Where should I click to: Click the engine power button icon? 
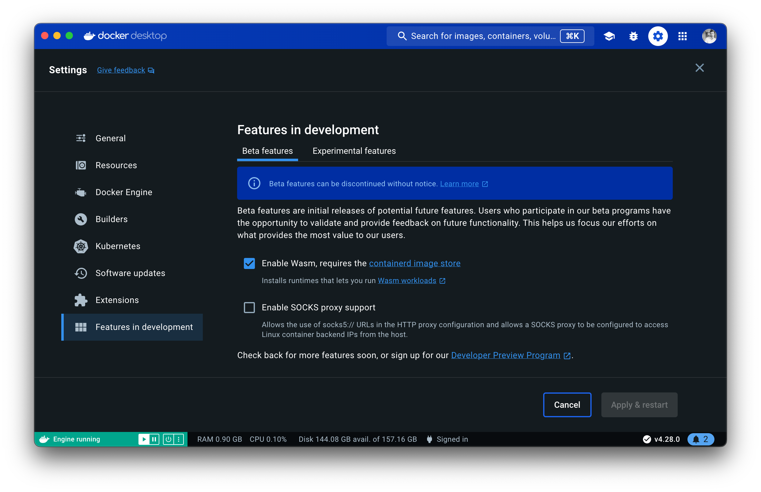pyautogui.click(x=168, y=439)
